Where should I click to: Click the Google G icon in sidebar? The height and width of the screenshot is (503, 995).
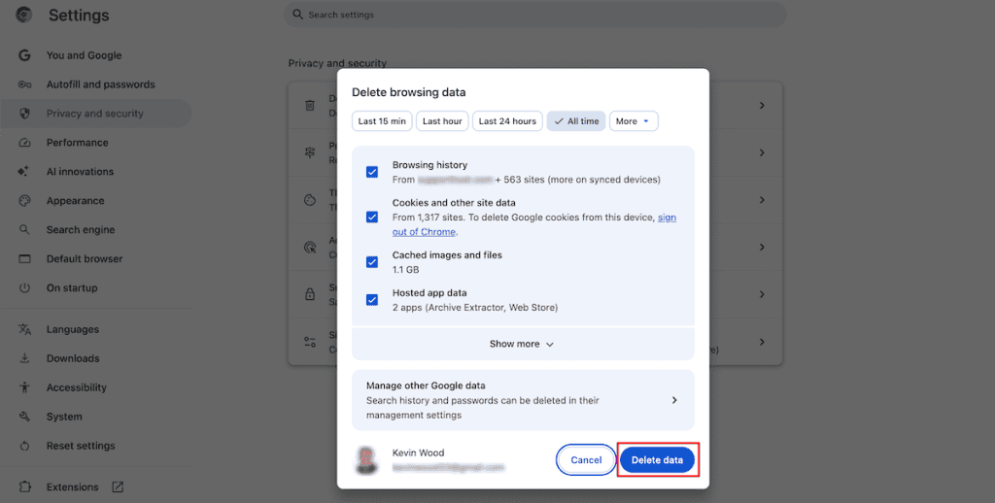[x=24, y=55]
